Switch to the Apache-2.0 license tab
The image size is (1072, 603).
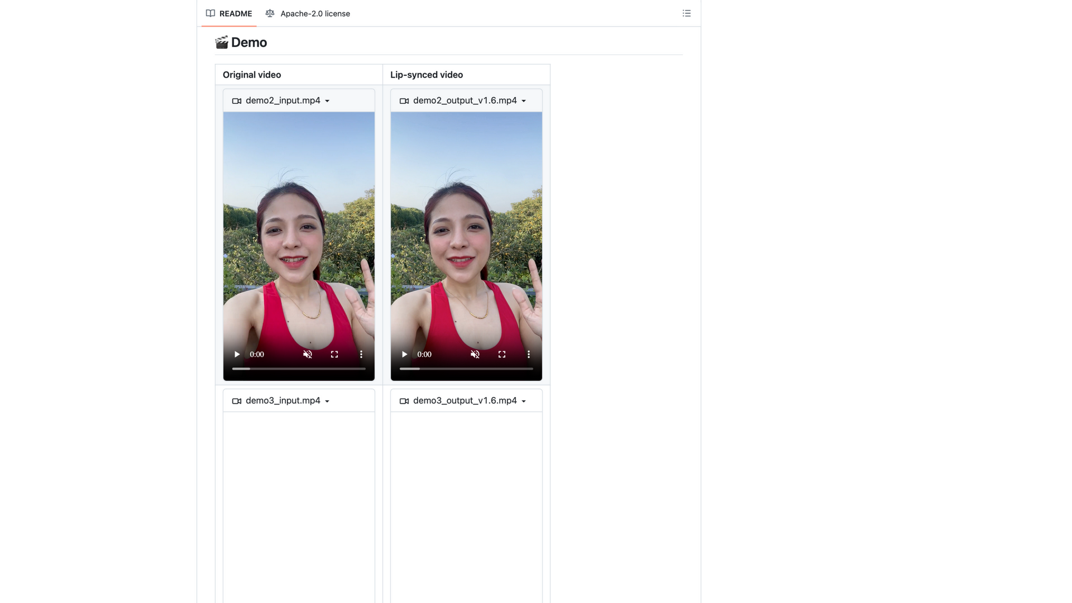click(308, 13)
